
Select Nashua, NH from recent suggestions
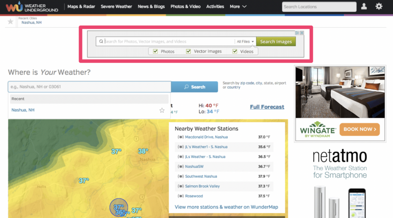coord(23,110)
